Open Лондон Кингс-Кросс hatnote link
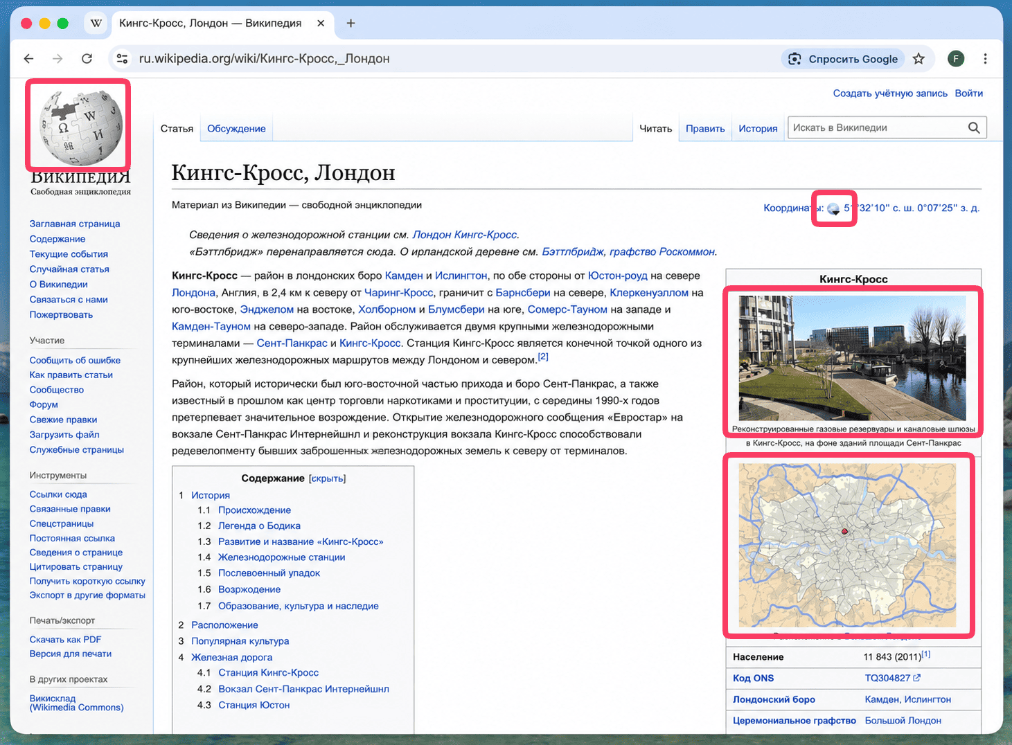 (x=465, y=235)
